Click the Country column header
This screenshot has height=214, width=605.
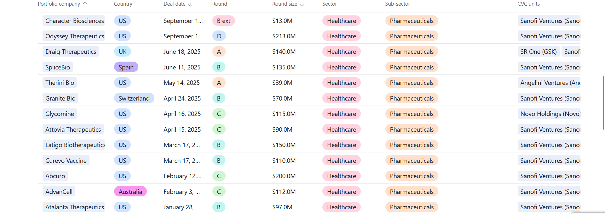click(123, 4)
